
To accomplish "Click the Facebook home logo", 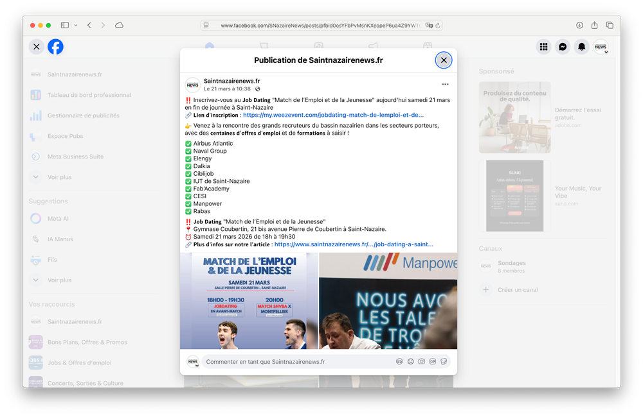I will [x=55, y=46].
